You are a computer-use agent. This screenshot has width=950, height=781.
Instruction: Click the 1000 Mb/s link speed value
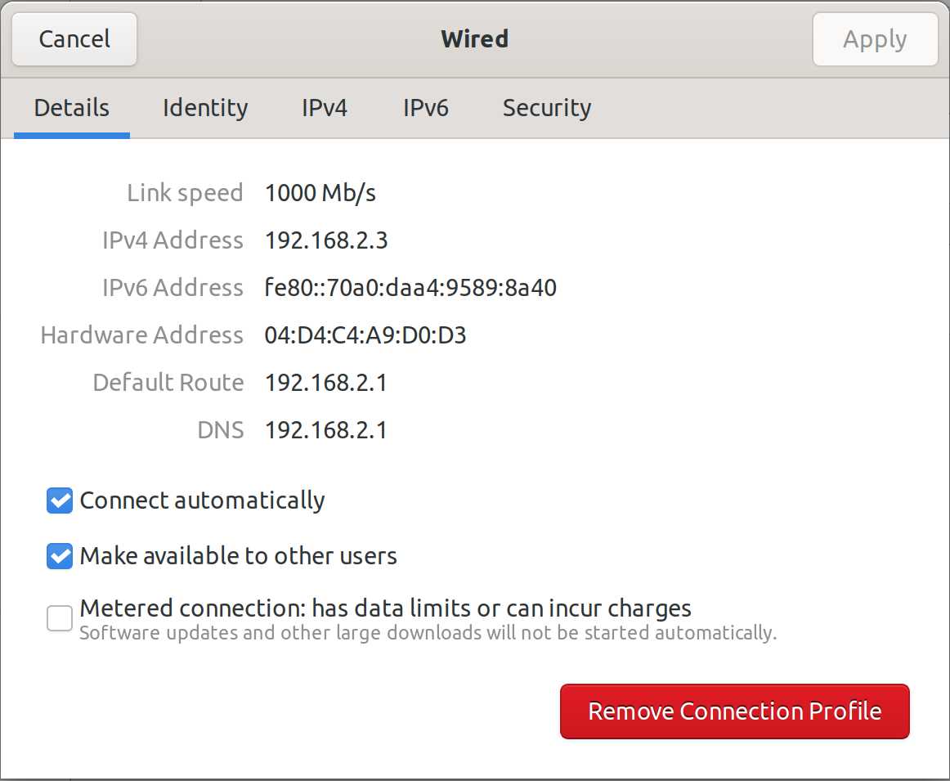(x=320, y=193)
